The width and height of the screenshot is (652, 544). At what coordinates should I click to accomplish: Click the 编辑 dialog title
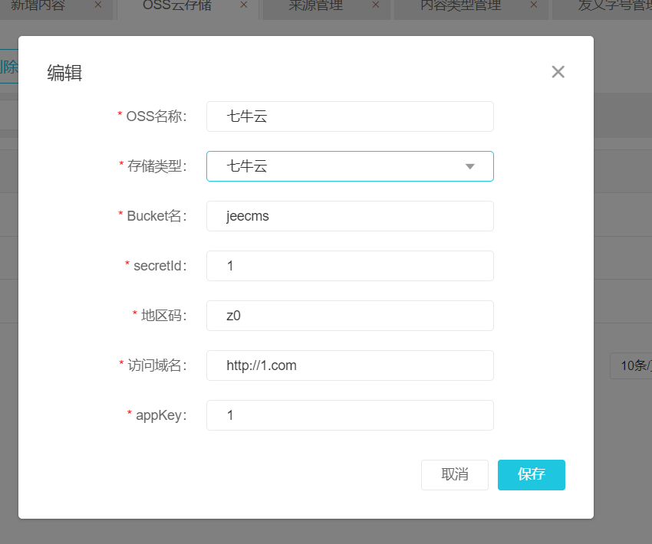64,73
